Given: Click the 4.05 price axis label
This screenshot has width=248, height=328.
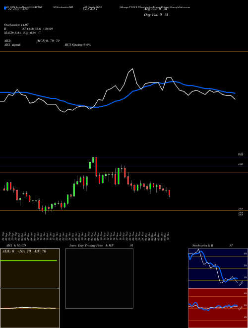Looking at the screenshot, I should [241, 164].
